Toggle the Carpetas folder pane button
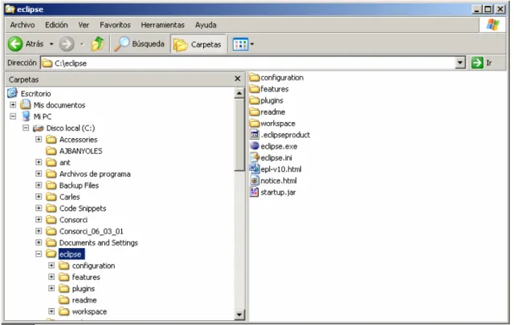 (198, 44)
